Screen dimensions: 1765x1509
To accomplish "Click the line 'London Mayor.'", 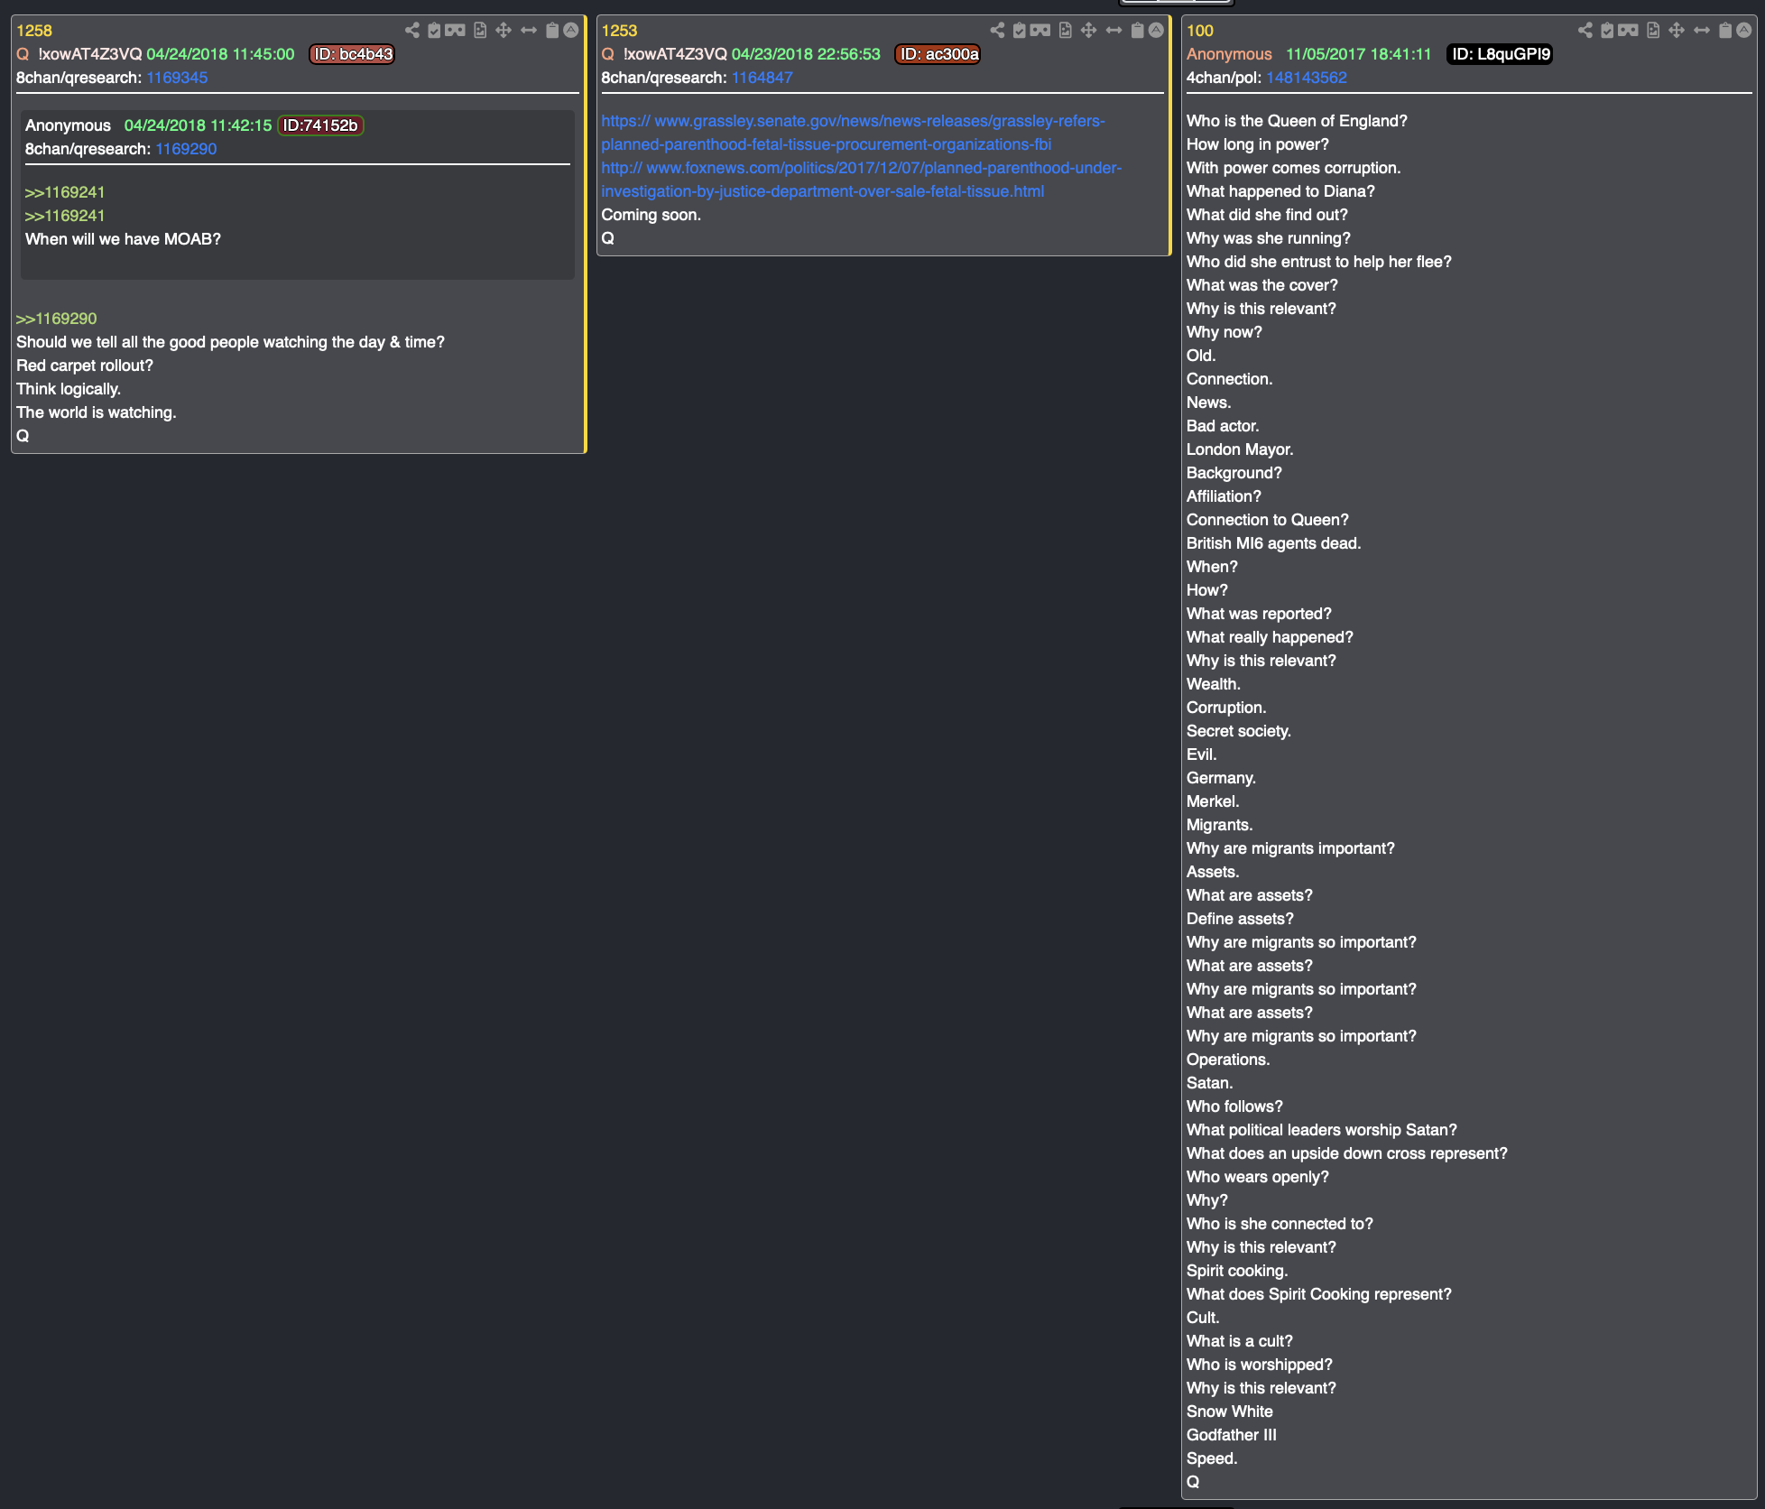I will pos(1240,449).
